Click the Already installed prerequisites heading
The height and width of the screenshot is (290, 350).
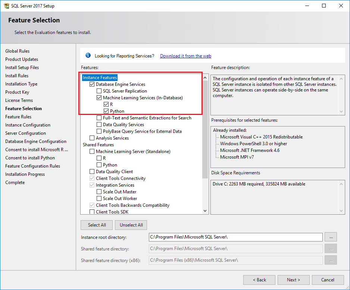pos(230,130)
